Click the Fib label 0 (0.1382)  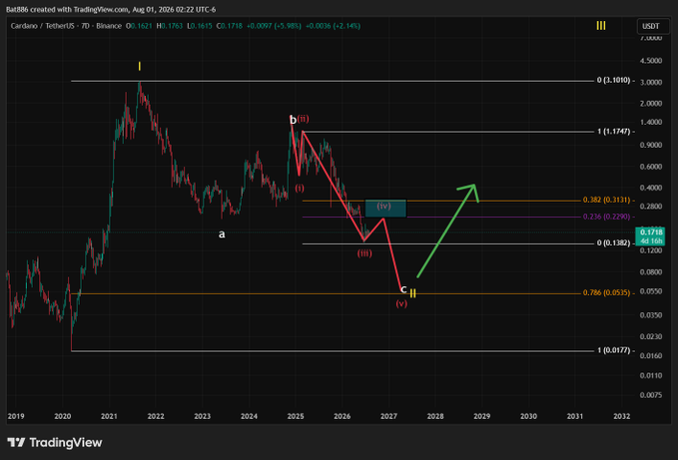point(613,243)
